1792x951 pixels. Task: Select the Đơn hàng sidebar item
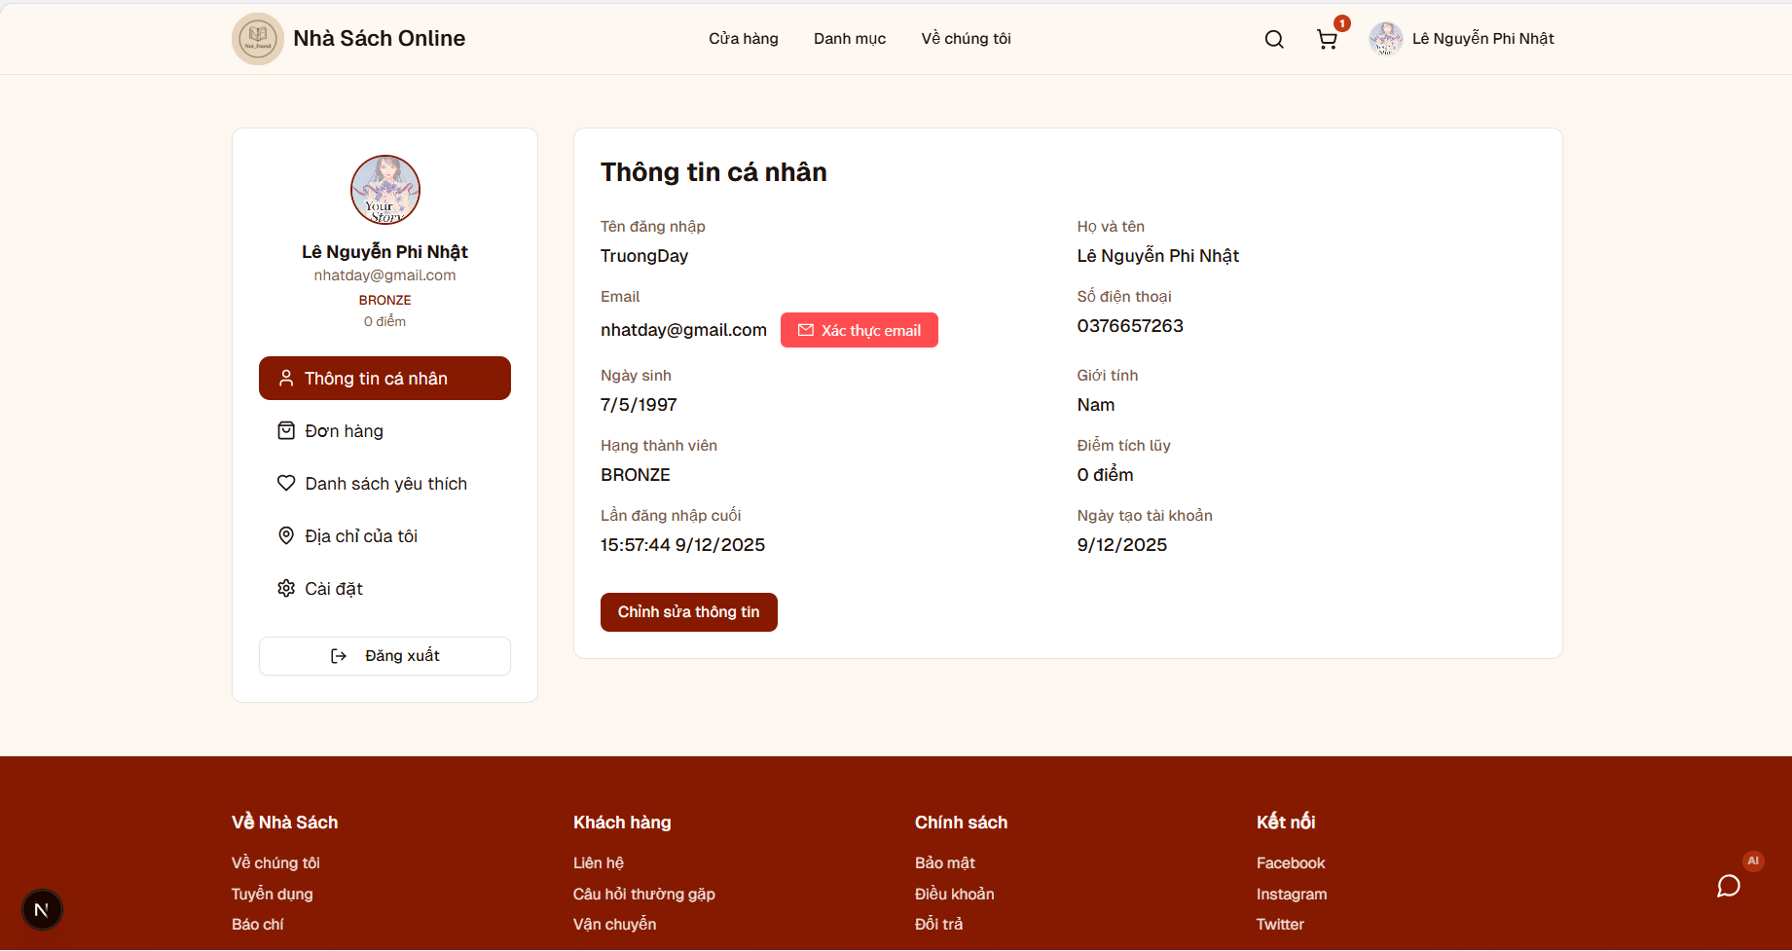(343, 430)
